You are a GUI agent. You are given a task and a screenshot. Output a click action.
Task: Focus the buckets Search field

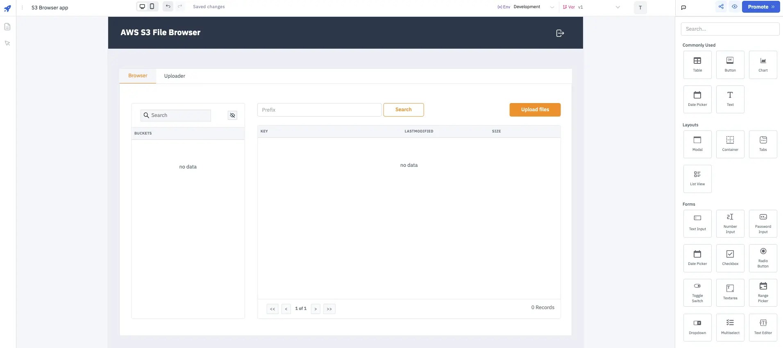point(176,115)
